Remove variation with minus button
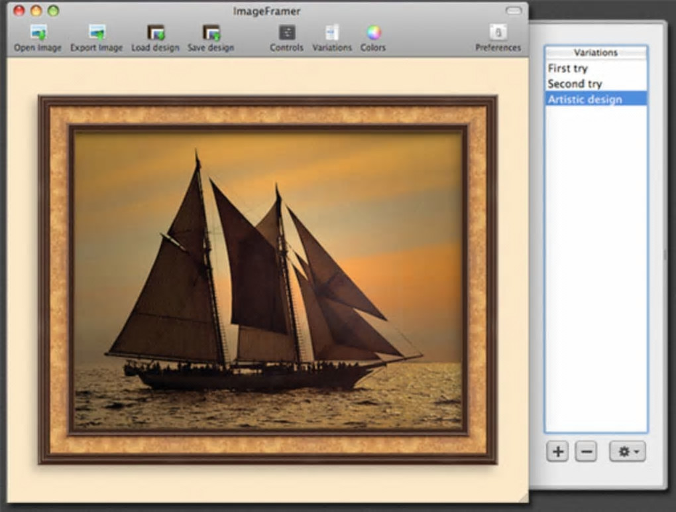Screen dimensions: 676x512 tap(586, 452)
